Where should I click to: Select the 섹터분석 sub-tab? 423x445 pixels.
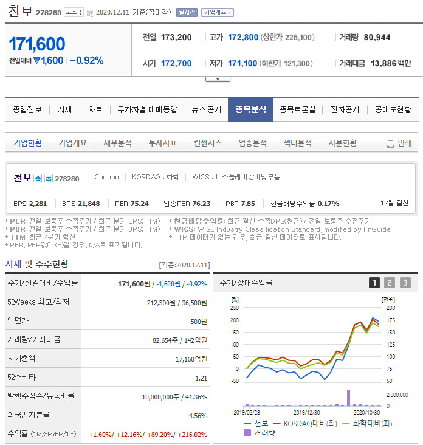pyautogui.click(x=298, y=143)
